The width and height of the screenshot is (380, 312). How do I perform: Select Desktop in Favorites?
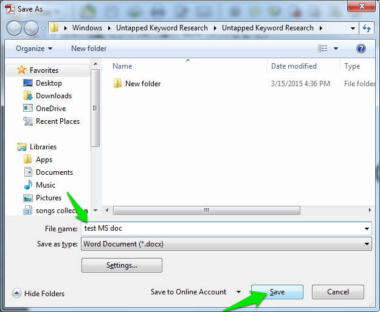click(48, 83)
